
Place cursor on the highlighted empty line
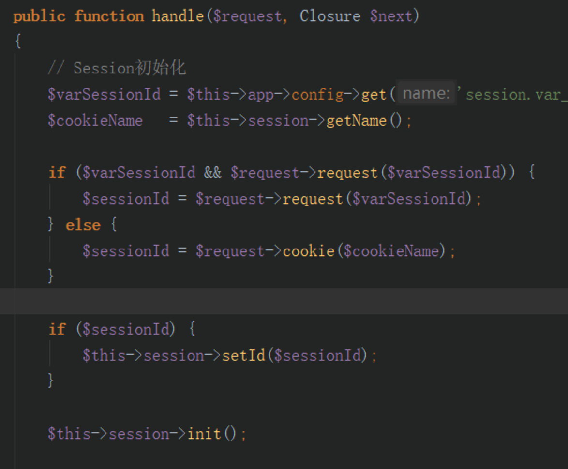(x=284, y=301)
